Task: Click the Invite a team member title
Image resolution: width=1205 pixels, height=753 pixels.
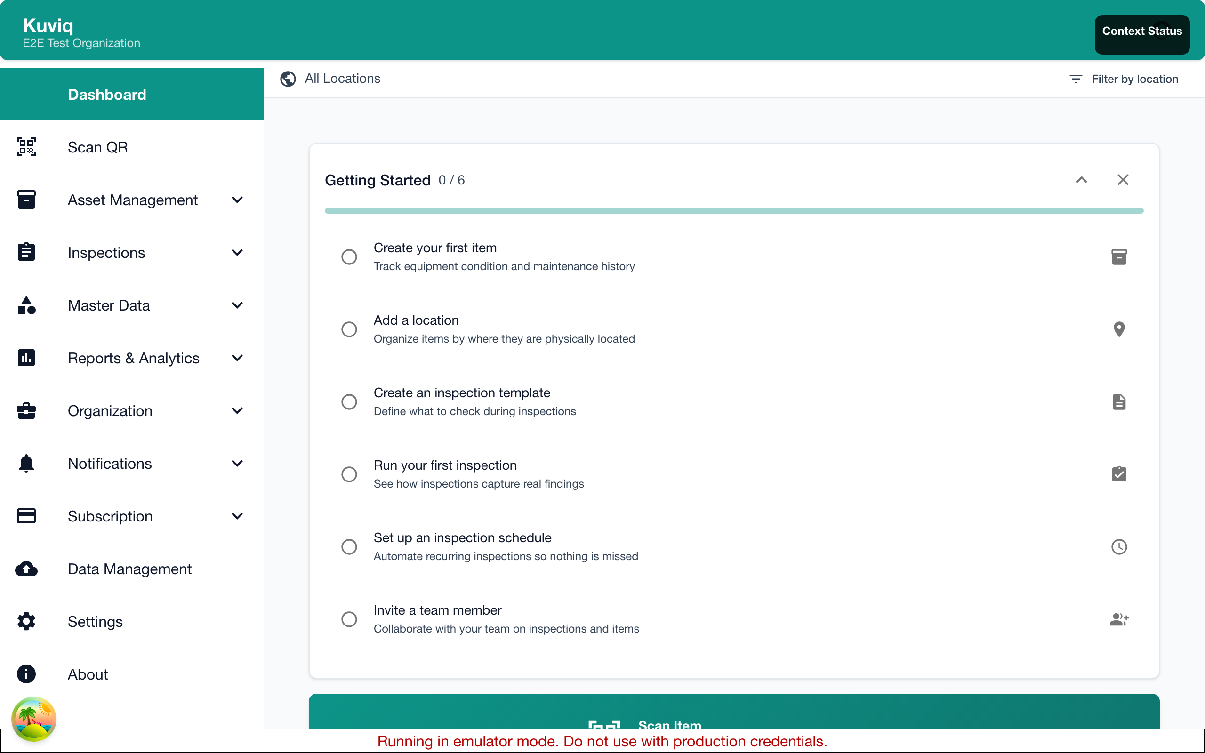Action: (437, 610)
